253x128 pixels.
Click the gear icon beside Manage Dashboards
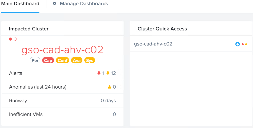click(x=55, y=4)
